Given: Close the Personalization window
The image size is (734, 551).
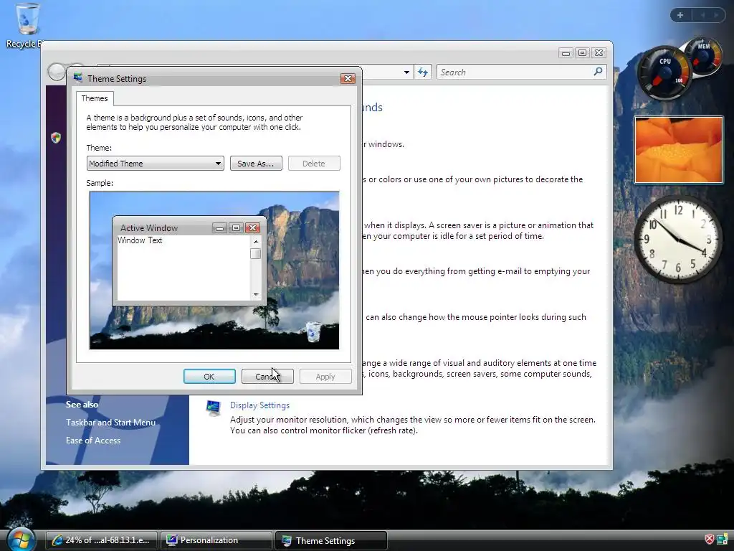Looking at the screenshot, I should tap(599, 53).
